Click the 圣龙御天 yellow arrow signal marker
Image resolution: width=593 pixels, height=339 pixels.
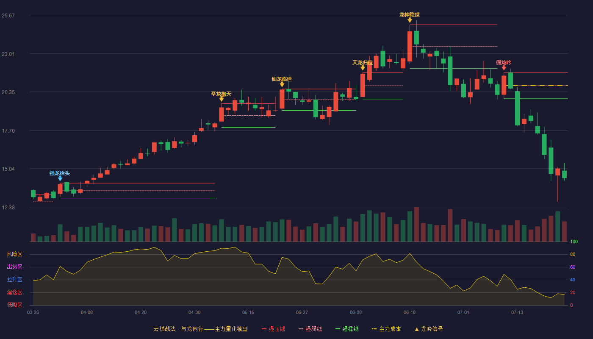coord(222,99)
